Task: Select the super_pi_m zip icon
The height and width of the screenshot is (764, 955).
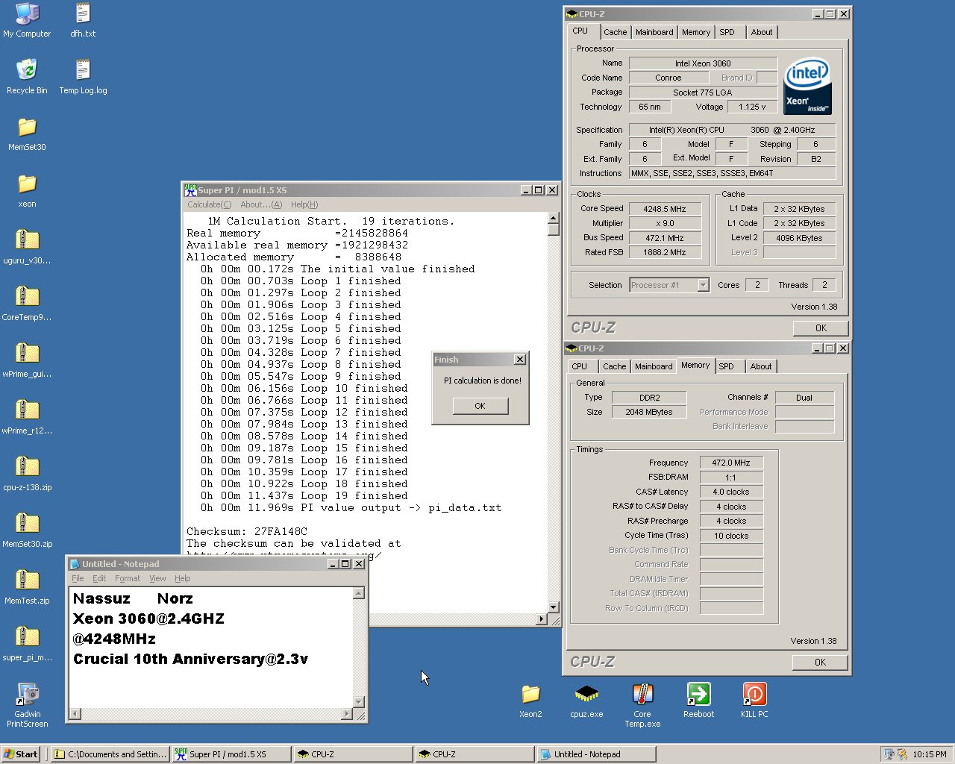Action: (27, 644)
